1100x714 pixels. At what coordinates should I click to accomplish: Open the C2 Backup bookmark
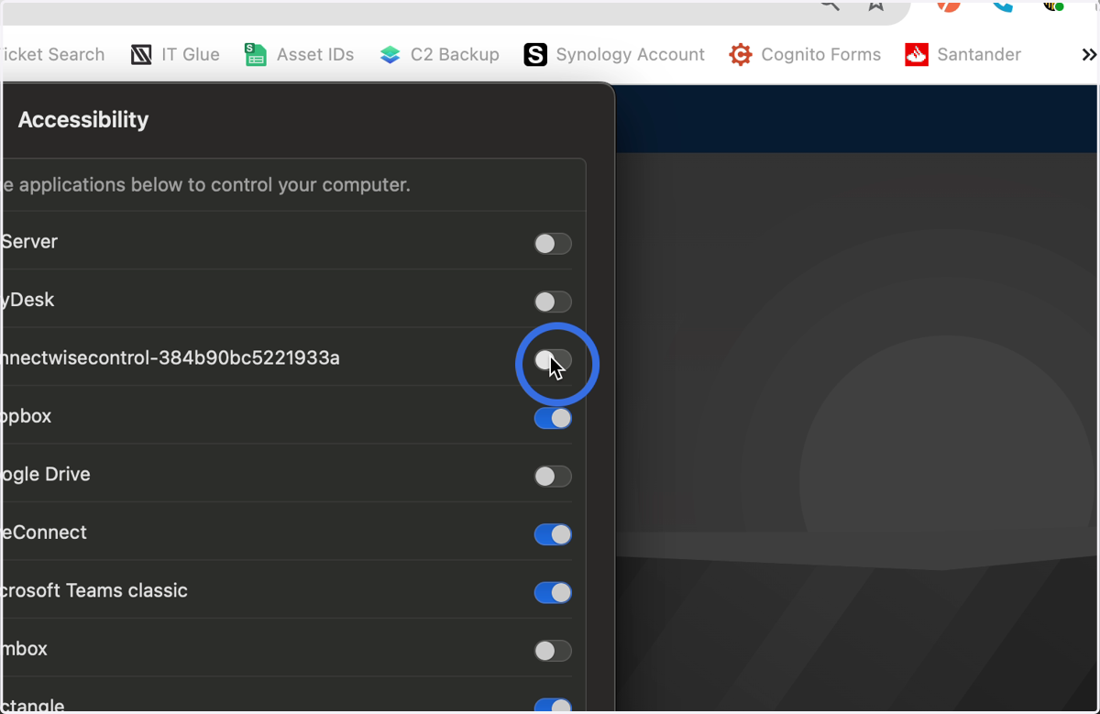[x=440, y=55]
